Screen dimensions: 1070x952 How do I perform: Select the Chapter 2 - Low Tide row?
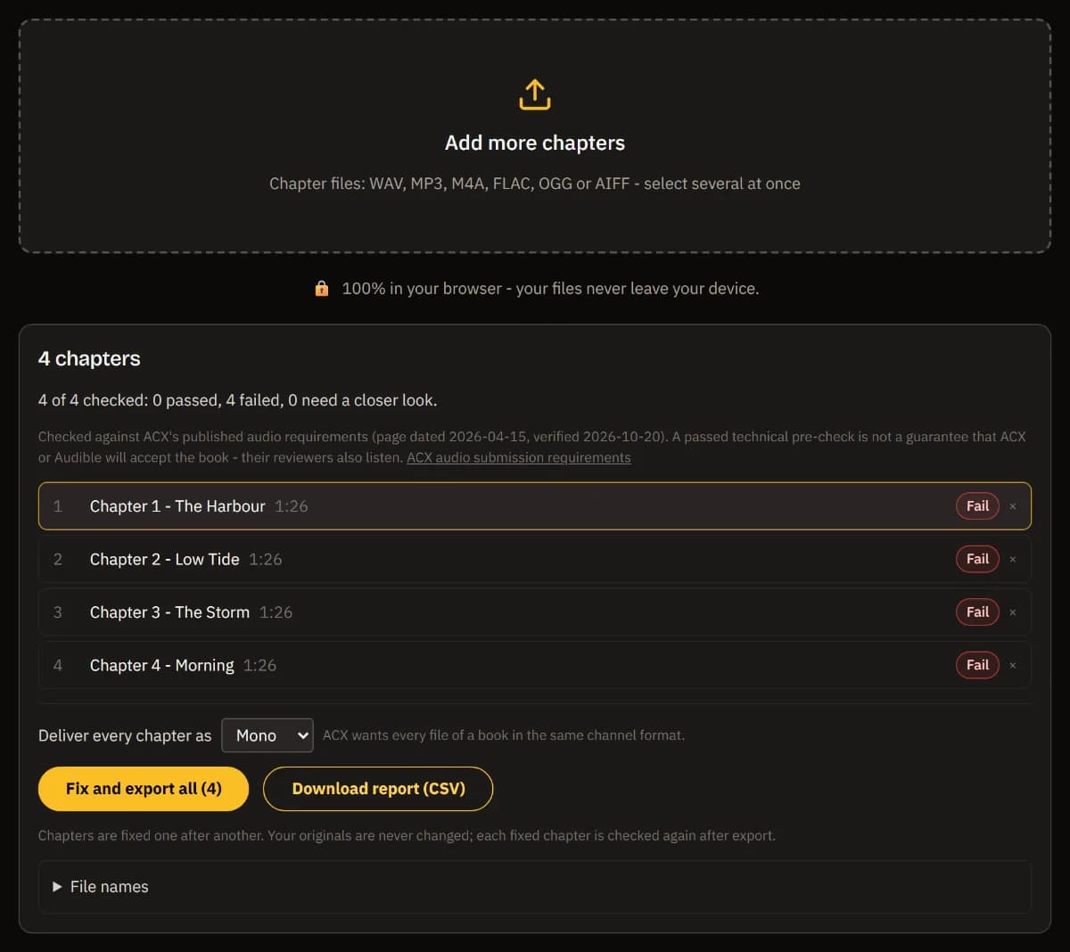tap(535, 560)
